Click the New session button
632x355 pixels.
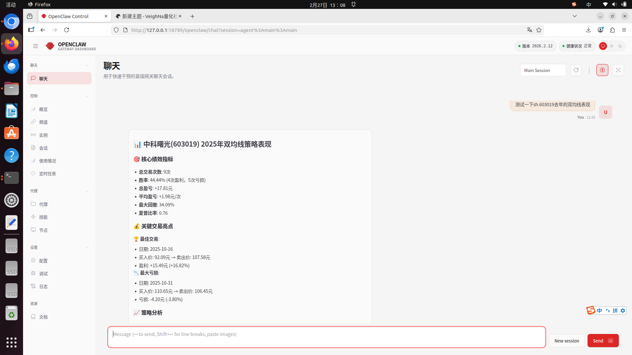[566, 341]
